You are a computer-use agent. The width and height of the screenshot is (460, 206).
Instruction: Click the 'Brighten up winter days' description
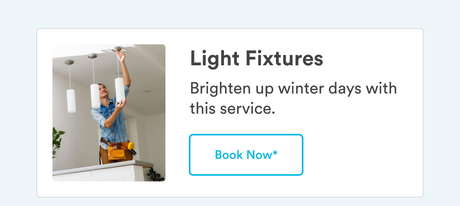(x=293, y=98)
